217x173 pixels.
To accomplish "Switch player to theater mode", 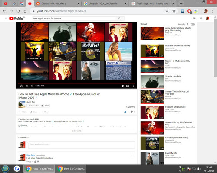I will pyautogui.click(x=128, y=86).
